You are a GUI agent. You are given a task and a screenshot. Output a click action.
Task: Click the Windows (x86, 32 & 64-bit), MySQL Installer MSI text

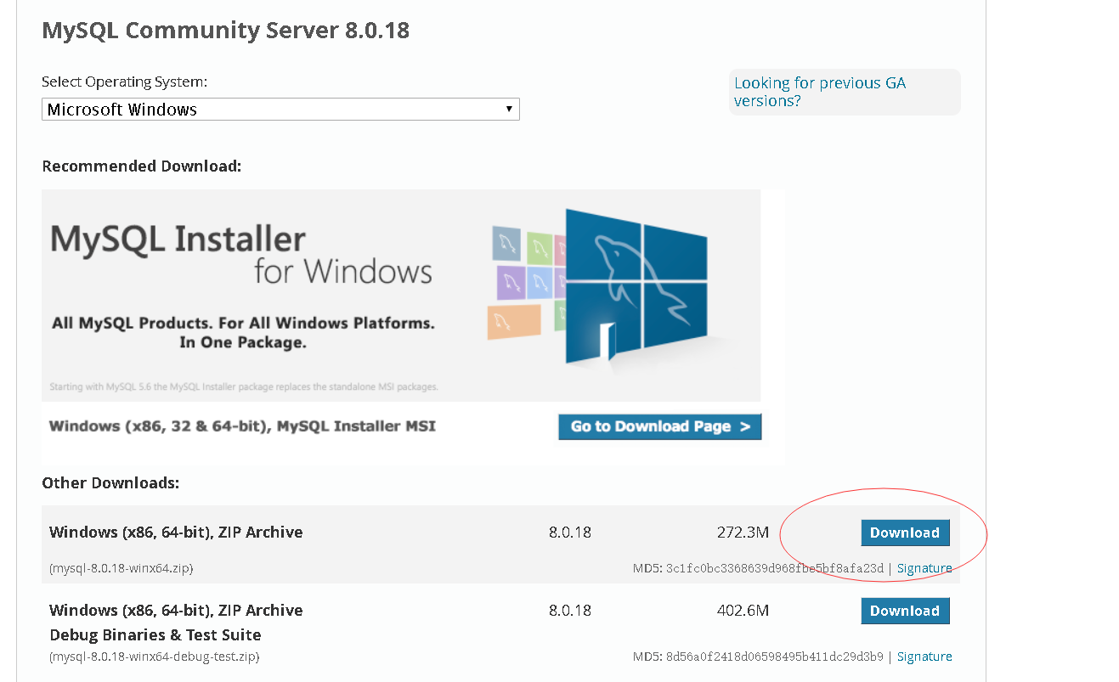click(242, 426)
